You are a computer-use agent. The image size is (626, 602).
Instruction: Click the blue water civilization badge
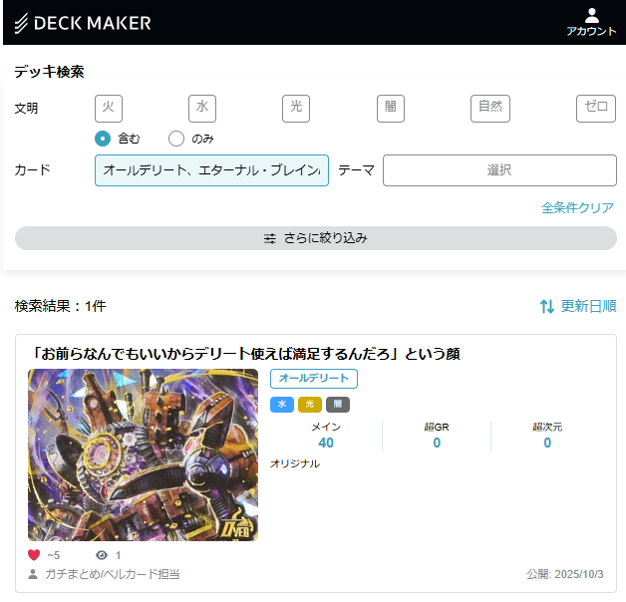(x=281, y=405)
